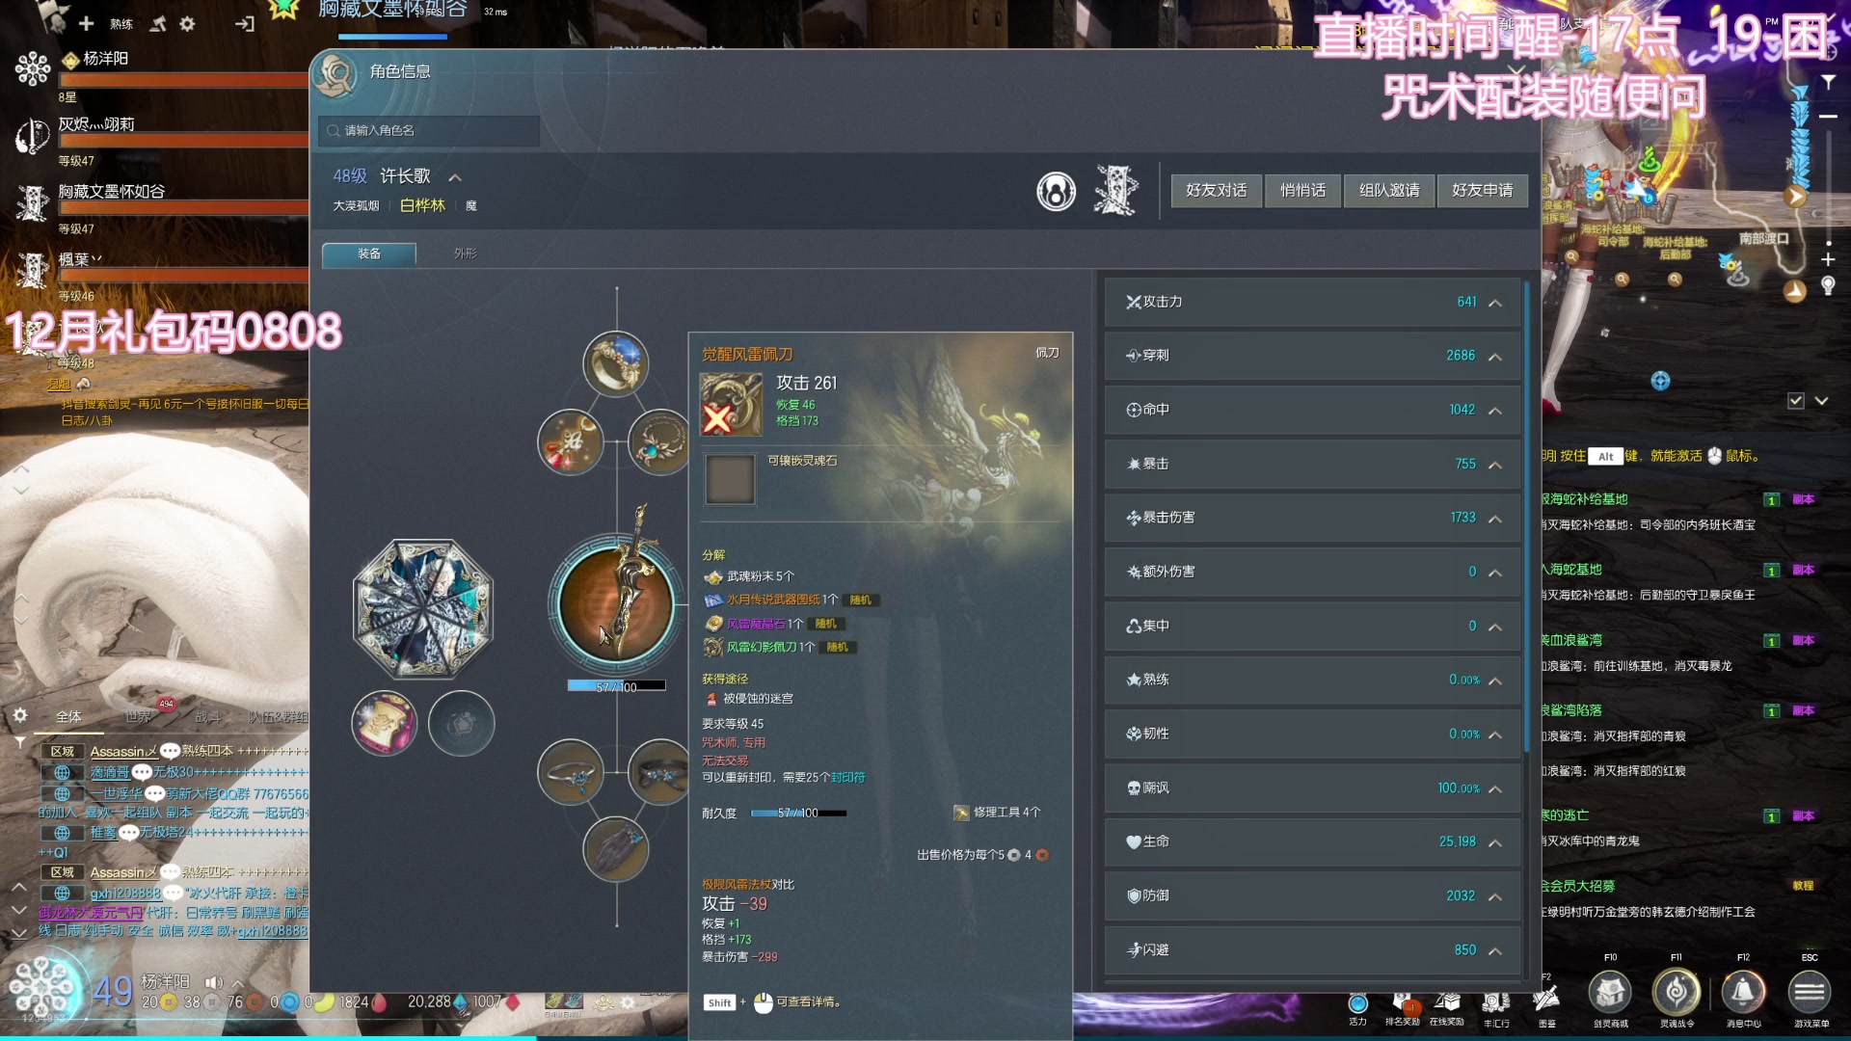1851x1041 pixels.
Task: Click the belt equipment slot
Action: (659, 772)
